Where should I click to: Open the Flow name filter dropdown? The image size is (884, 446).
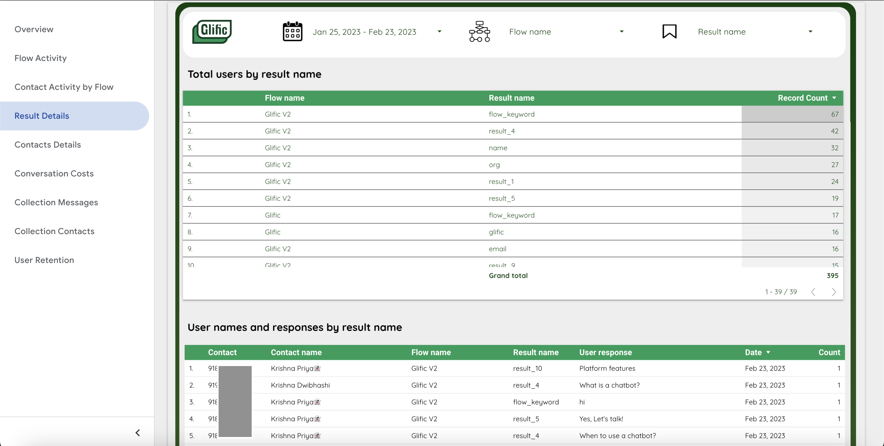click(622, 32)
